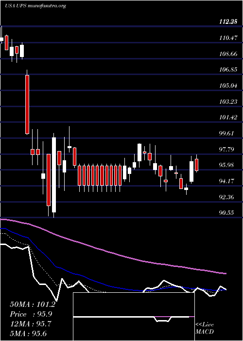Click the MACD inset chart box
This screenshot has height=341, width=243.
pyautogui.click(x=134, y=317)
